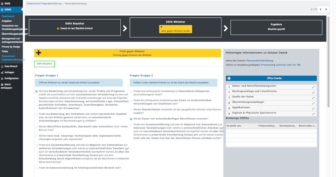The image size is (336, 177).
Task: Click expand icon for Applikationen row
Action: tap(313, 108)
